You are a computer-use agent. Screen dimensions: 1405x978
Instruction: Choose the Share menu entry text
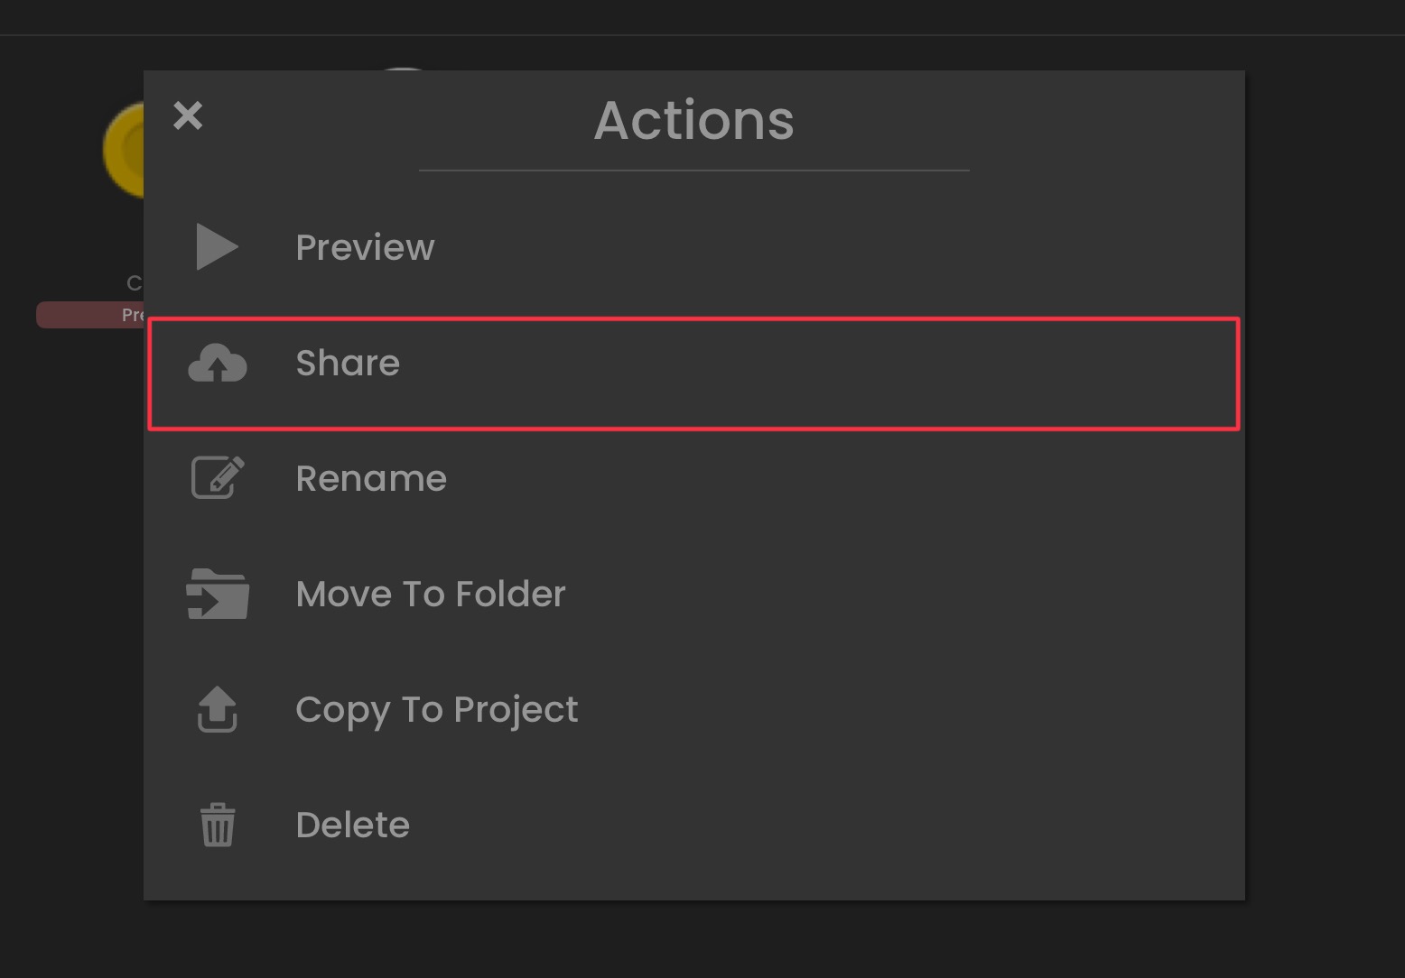tap(348, 363)
